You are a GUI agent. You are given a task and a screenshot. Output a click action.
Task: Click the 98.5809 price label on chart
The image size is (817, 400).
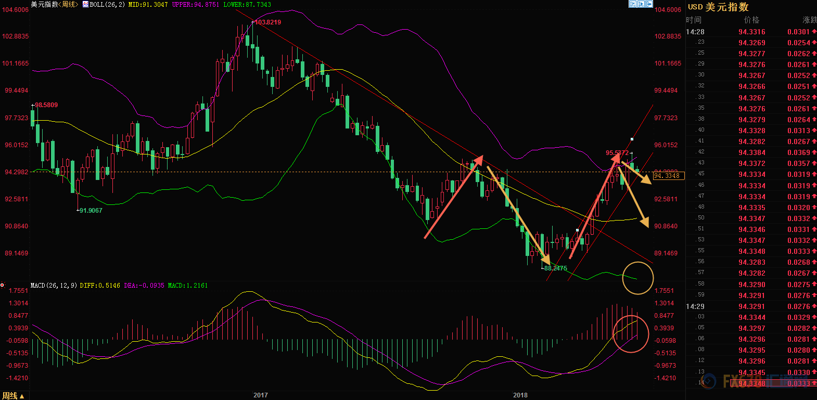[x=46, y=105]
